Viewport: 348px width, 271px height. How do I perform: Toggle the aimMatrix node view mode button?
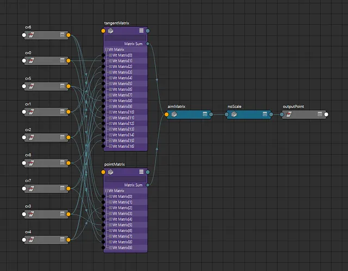pos(205,115)
